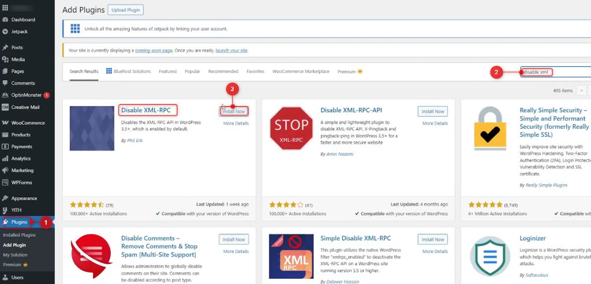This screenshot has width=591, height=284.
Task: Click the Posts pin icon
Action: pos(5,47)
